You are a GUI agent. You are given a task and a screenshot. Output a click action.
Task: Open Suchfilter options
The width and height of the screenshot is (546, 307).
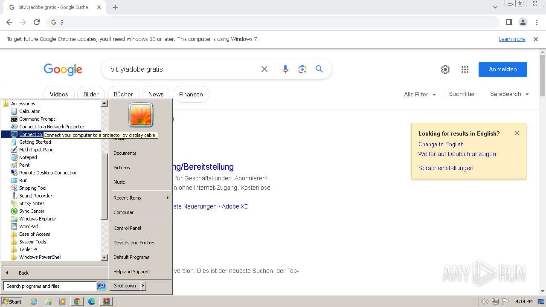(462, 94)
